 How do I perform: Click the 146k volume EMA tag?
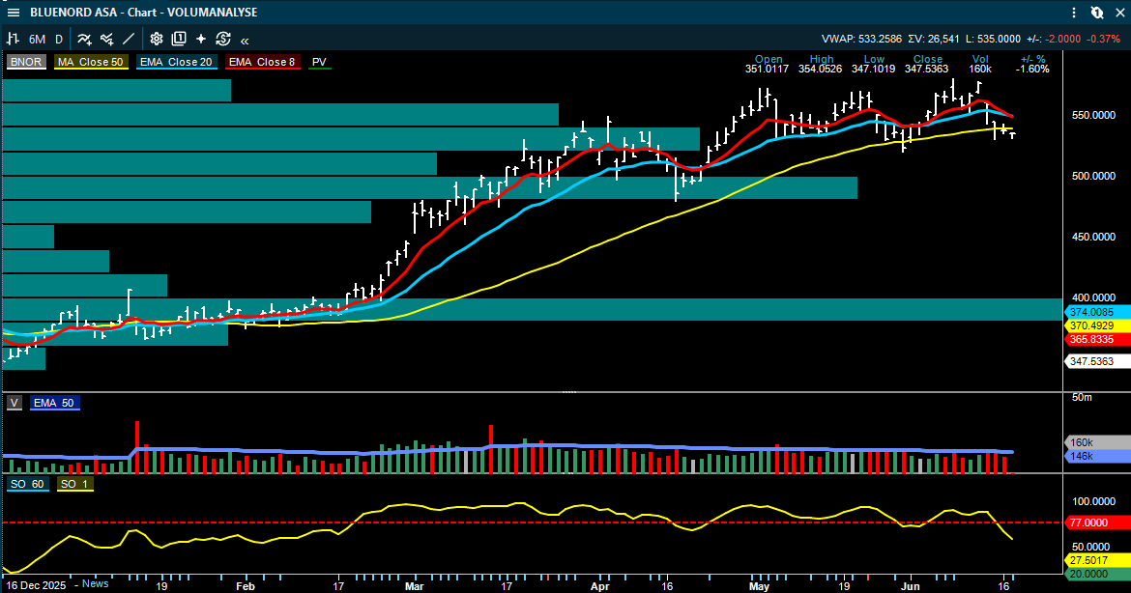click(x=1097, y=456)
